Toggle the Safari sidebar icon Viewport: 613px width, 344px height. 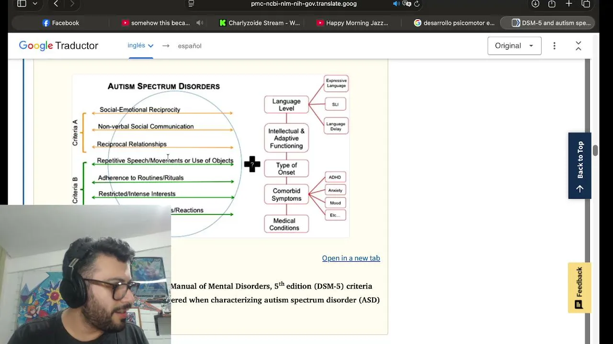coord(22,4)
